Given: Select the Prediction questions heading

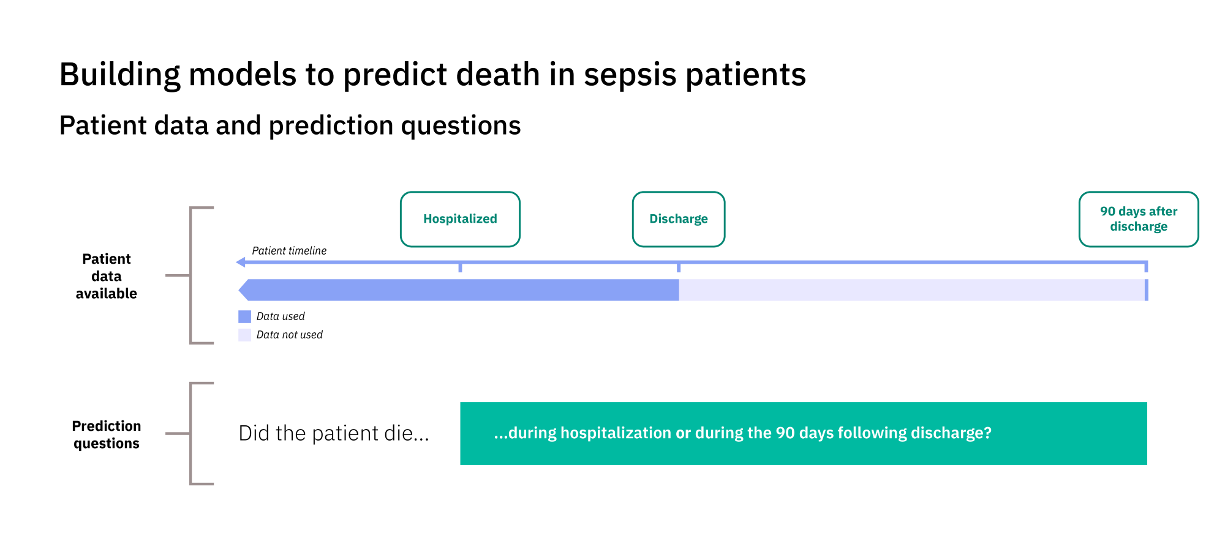Looking at the screenshot, I should pos(107,434).
